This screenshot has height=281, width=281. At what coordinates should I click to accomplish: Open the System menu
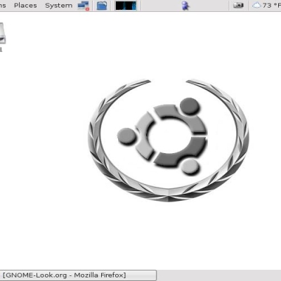[58, 6]
